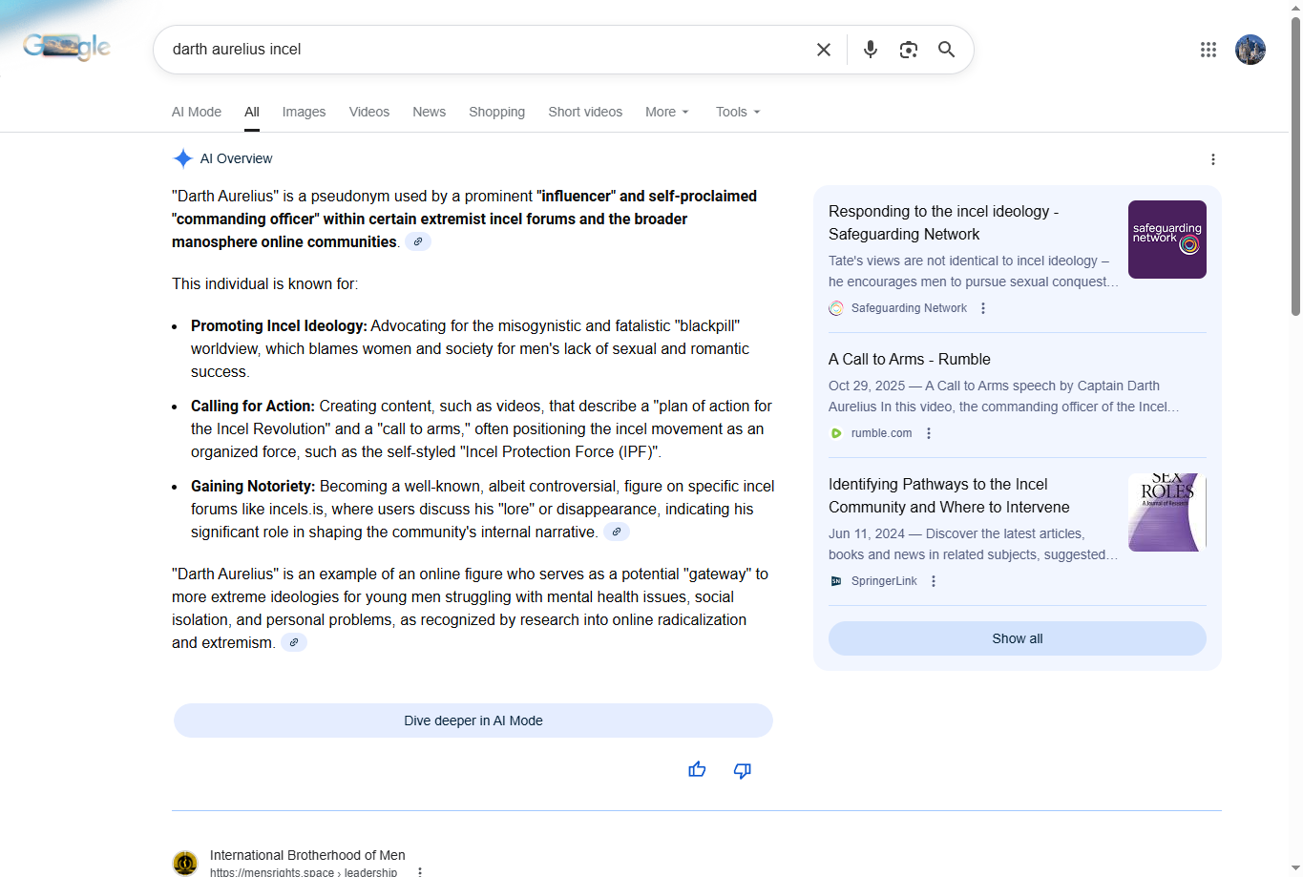Viewport: 1303px width, 877px height.
Task: Open A Call to Arms Rumble link
Action: (x=909, y=360)
